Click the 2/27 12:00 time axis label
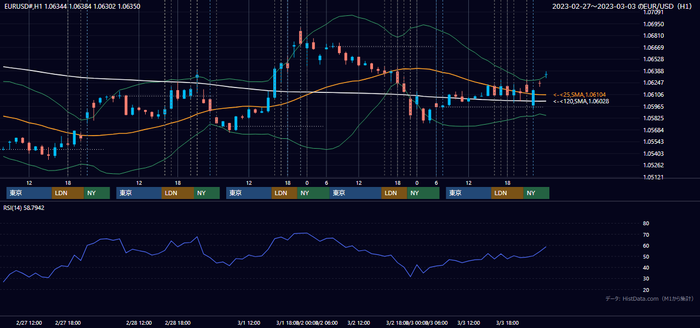This screenshot has height=328, width=700. [29, 323]
